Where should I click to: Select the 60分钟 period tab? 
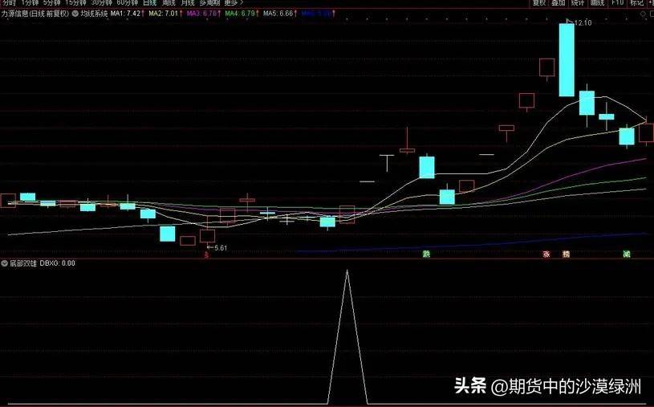128,2
